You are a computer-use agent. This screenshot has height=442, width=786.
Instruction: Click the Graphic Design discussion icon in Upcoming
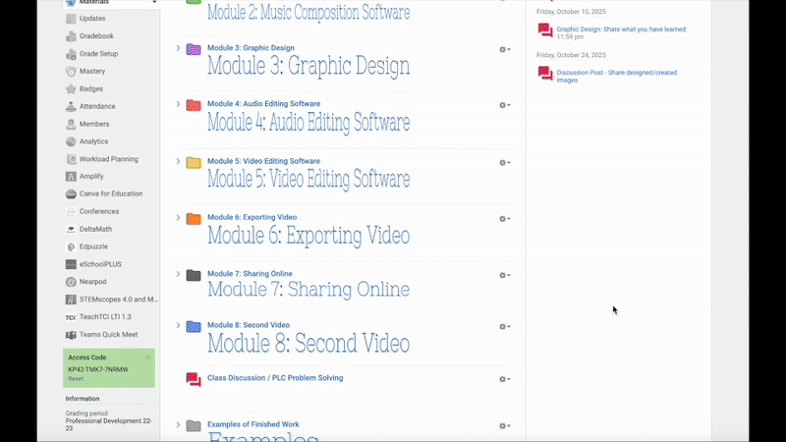545,30
